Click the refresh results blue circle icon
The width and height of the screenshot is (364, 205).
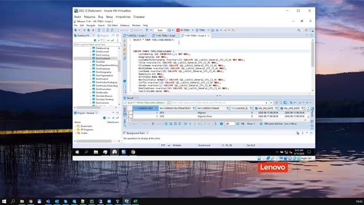coord(221,124)
